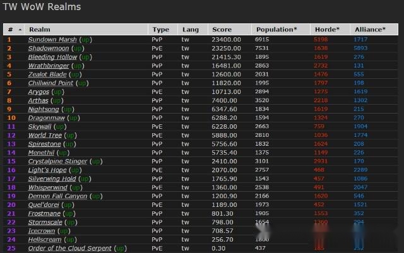Open the Stormscale realm link

45,222
